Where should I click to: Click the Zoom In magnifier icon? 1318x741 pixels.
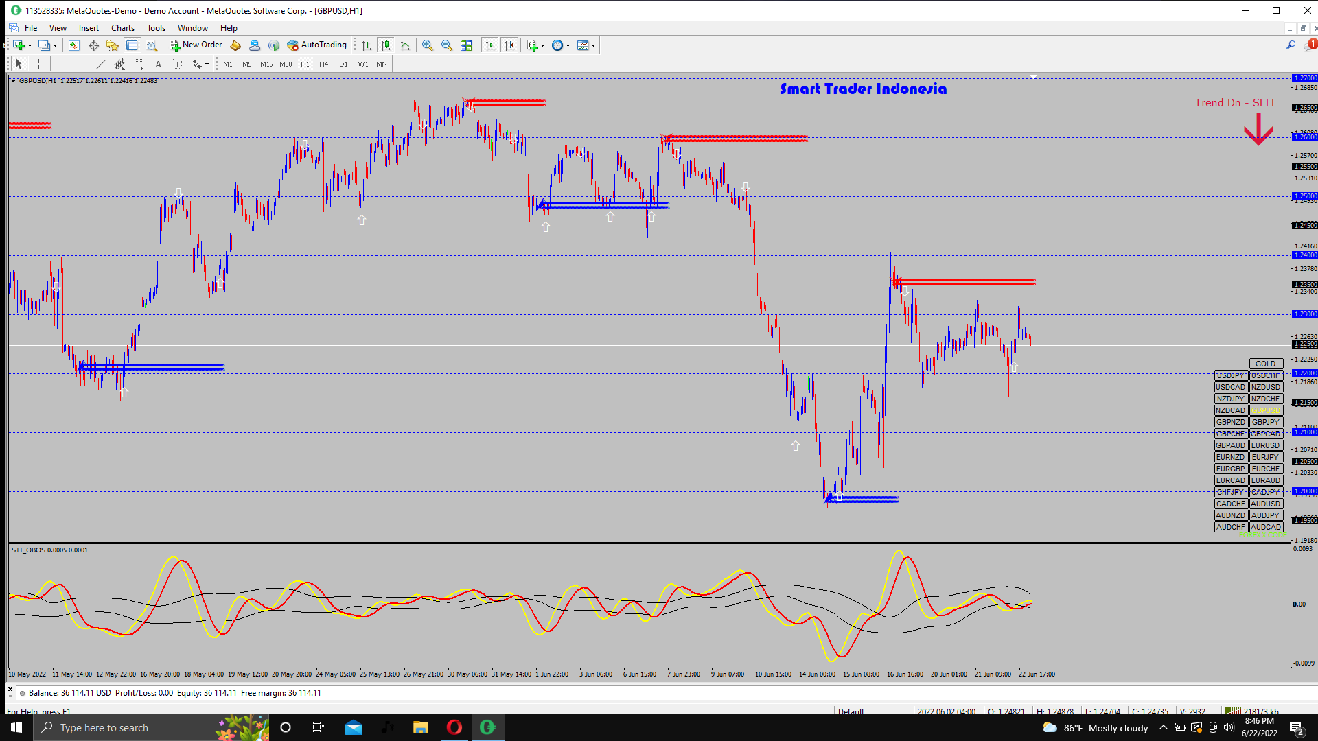pos(427,45)
